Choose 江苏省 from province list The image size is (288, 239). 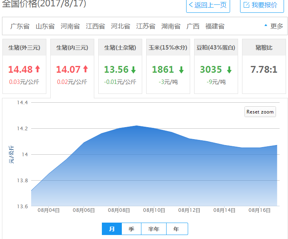pyautogui.click(x=146, y=26)
